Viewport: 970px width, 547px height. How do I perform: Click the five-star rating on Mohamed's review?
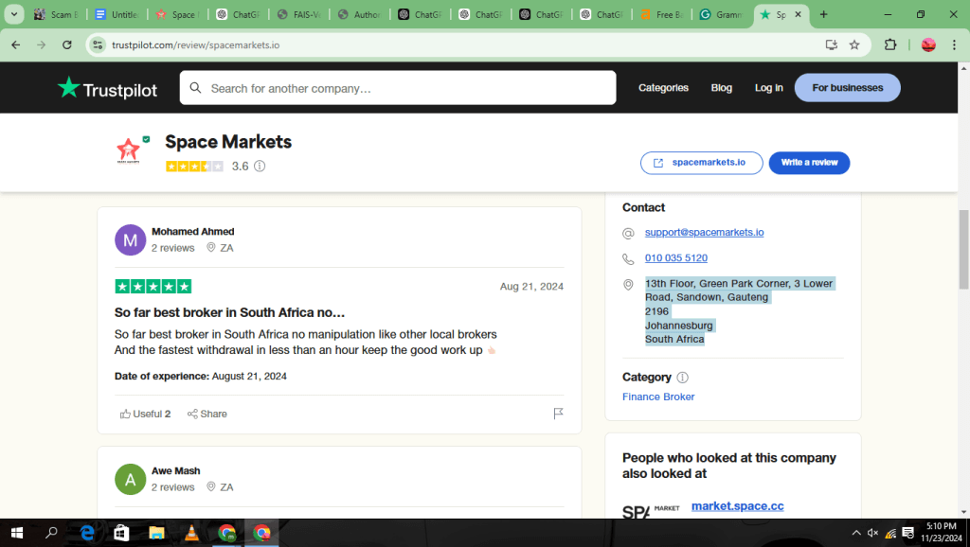tap(153, 286)
